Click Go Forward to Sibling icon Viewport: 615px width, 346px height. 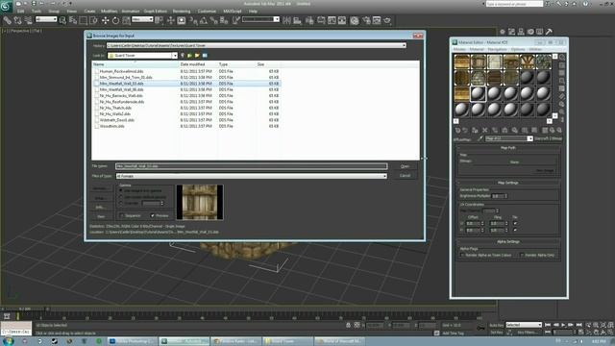tap(559, 130)
